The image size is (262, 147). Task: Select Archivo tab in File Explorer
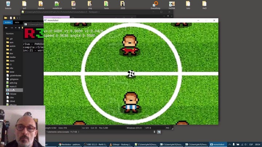[x=8, y=23]
